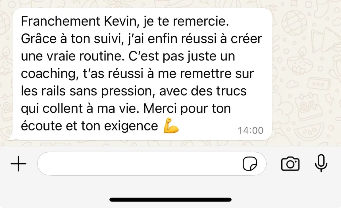Launch the camera from the chat bar
Screen dimensions: 341x208
tap(290, 164)
